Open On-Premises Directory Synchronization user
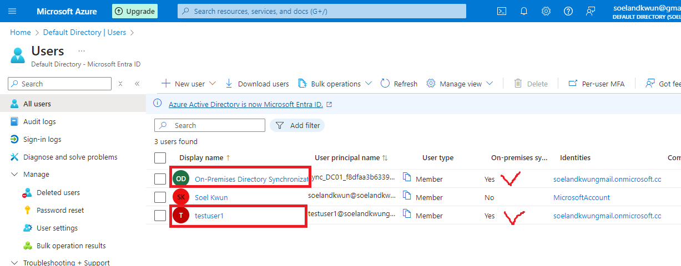Screen dimensions: 681x266 [251, 179]
